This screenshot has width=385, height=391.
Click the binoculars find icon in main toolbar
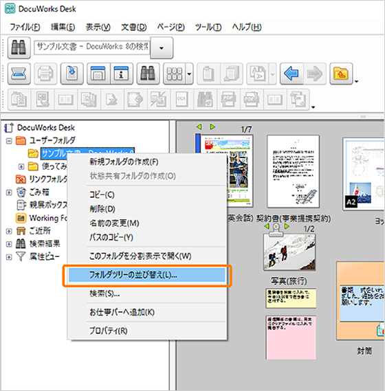[x=148, y=74]
